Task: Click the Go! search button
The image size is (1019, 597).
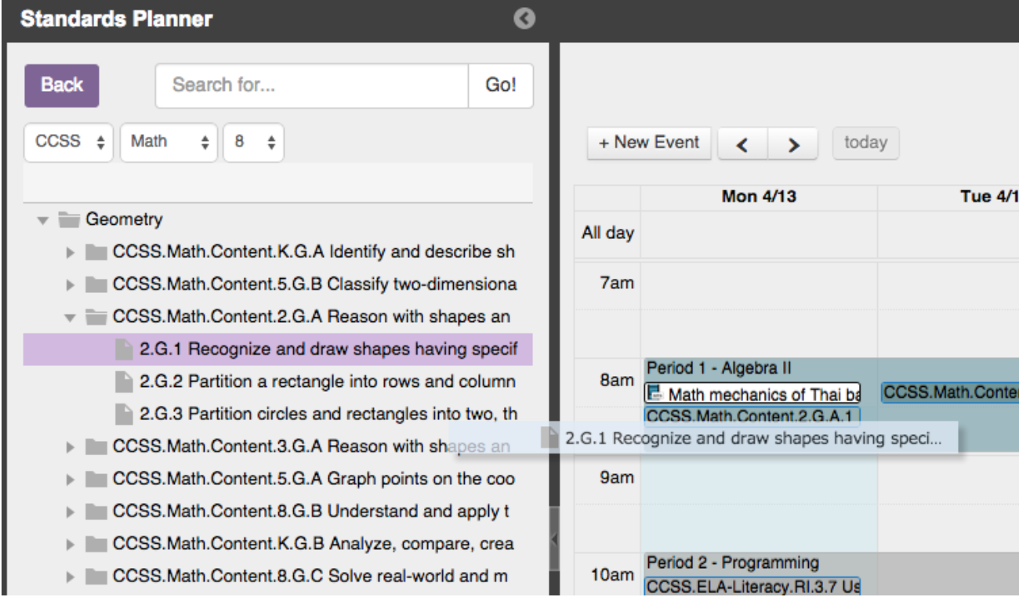Action: pos(500,85)
